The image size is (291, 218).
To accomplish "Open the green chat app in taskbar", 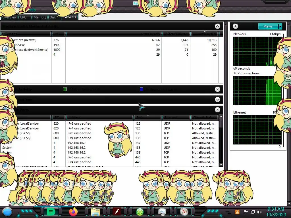I will click(x=51, y=211).
